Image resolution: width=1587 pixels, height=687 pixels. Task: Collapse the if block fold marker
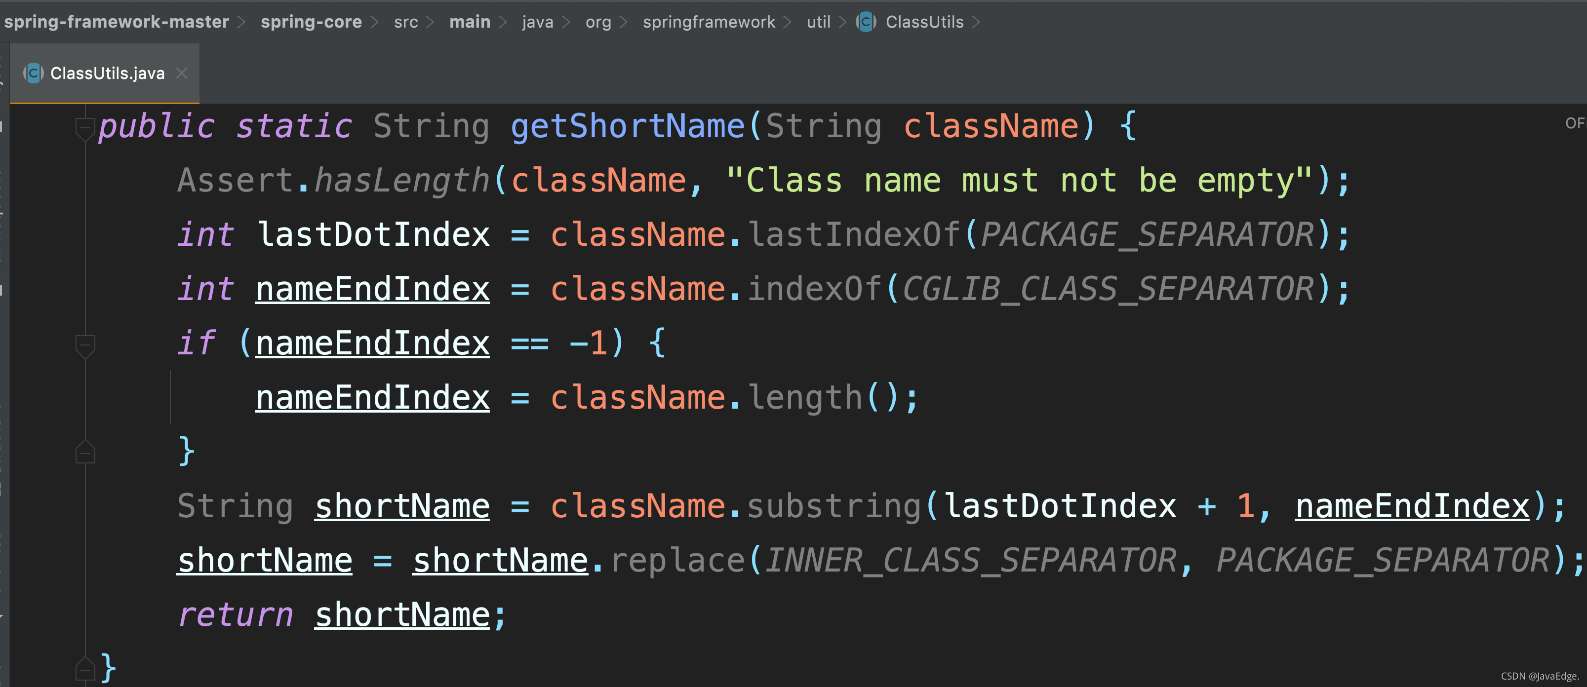click(x=85, y=346)
